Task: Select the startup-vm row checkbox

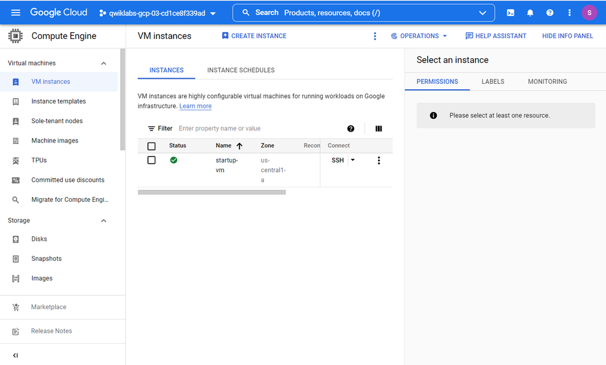Action: [152, 160]
